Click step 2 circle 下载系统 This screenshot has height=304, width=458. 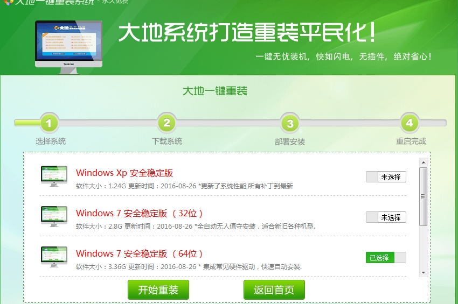tap(167, 123)
